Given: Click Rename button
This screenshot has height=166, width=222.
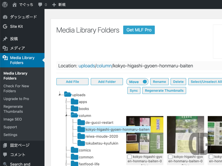Looking at the screenshot, I should pyautogui.click(x=160, y=81).
